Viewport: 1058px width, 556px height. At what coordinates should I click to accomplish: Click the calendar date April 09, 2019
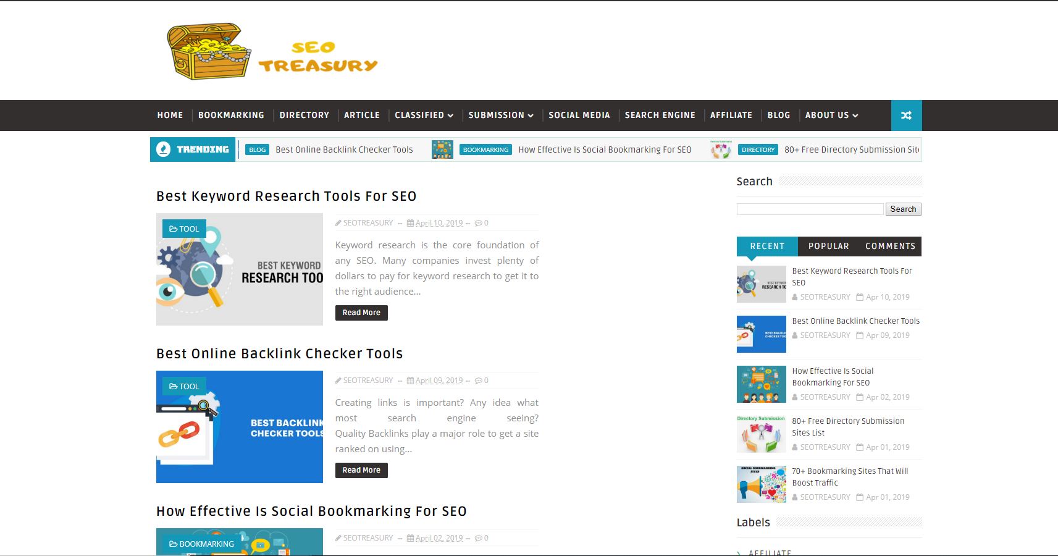[435, 381]
